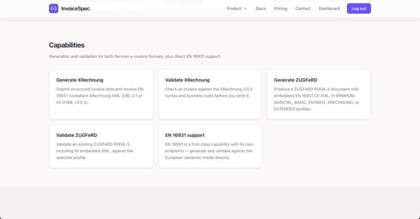Select the Generate ZUGFeRD card heading

(295, 80)
